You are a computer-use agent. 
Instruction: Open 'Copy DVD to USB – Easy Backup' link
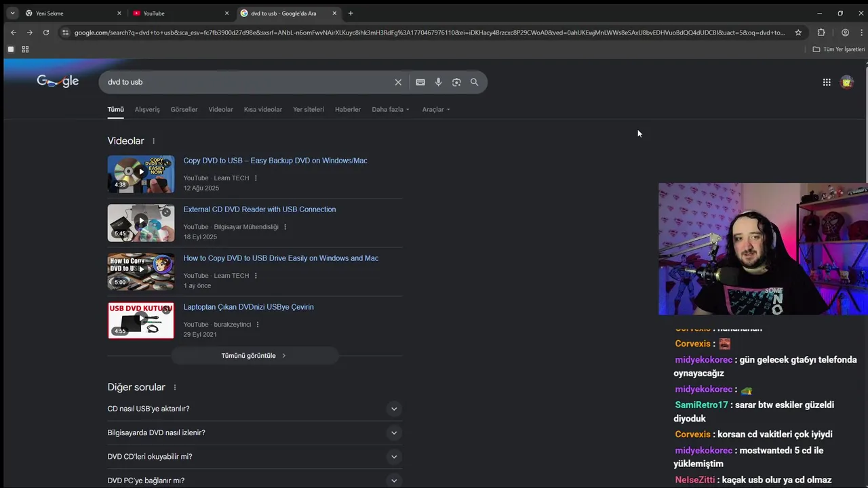pyautogui.click(x=275, y=161)
